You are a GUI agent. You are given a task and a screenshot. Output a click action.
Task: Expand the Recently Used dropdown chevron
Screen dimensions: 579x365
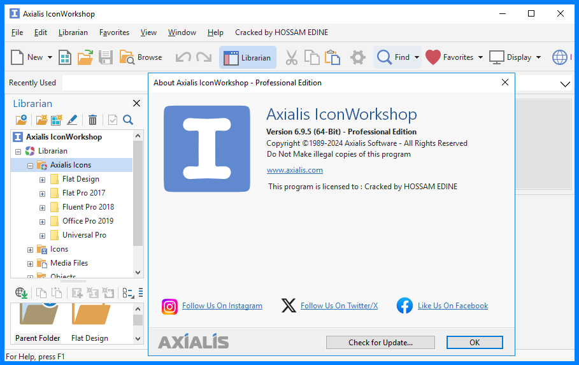[x=565, y=84]
